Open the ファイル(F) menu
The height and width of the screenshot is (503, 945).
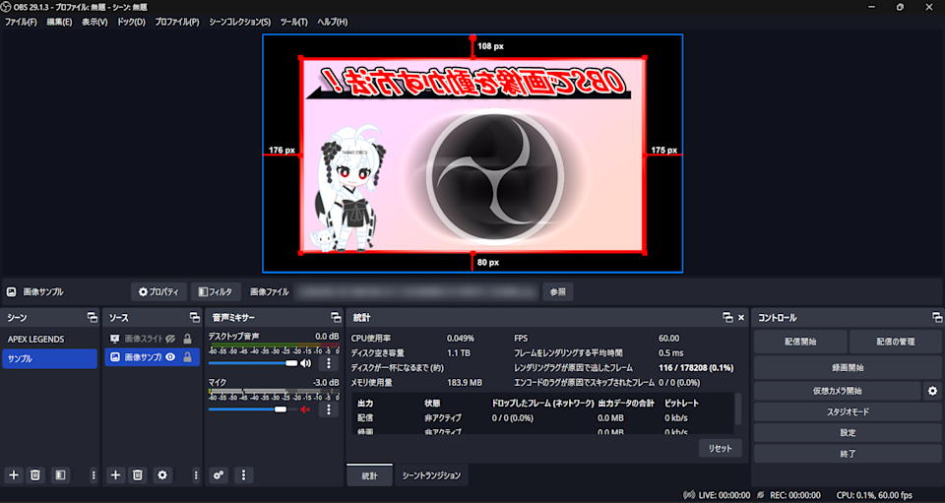(x=21, y=22)
